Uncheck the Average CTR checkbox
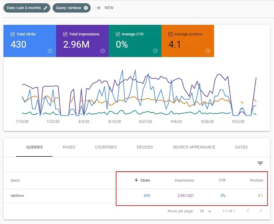The image size is (274, 224). coord(117,34)
